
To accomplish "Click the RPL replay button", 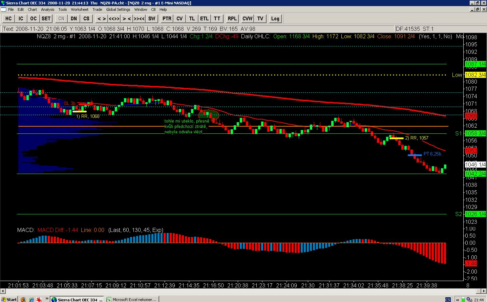I will point(232,19).
